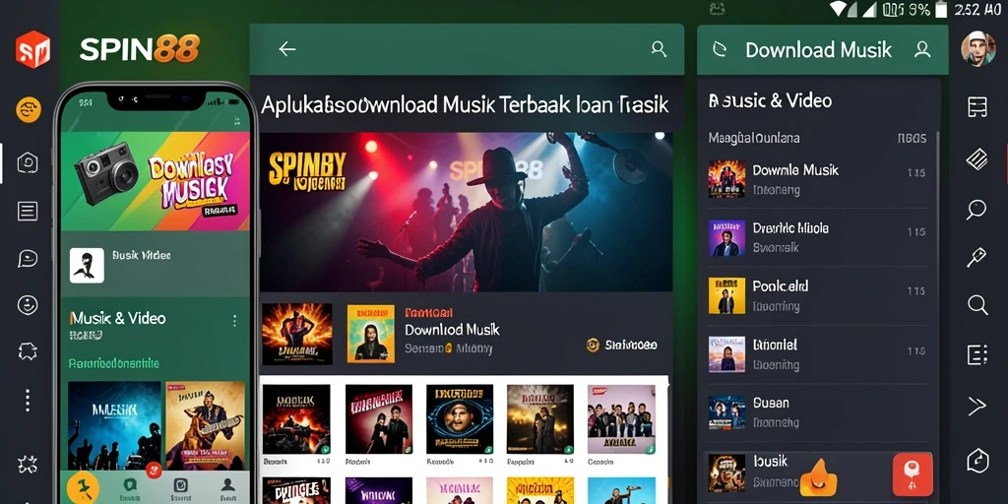
Task: Click the magnifier just above the notes-list icon
Action: [977, 304]
